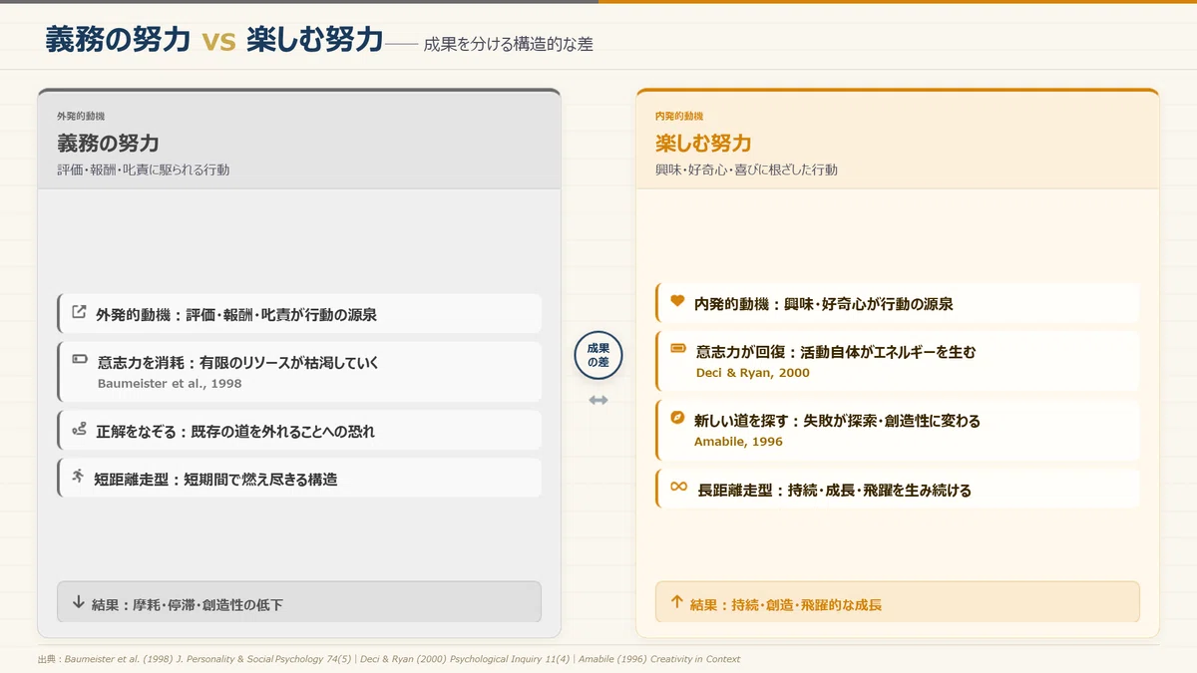Click 義務の努力 in the slide title

click(x=118, y=40)
